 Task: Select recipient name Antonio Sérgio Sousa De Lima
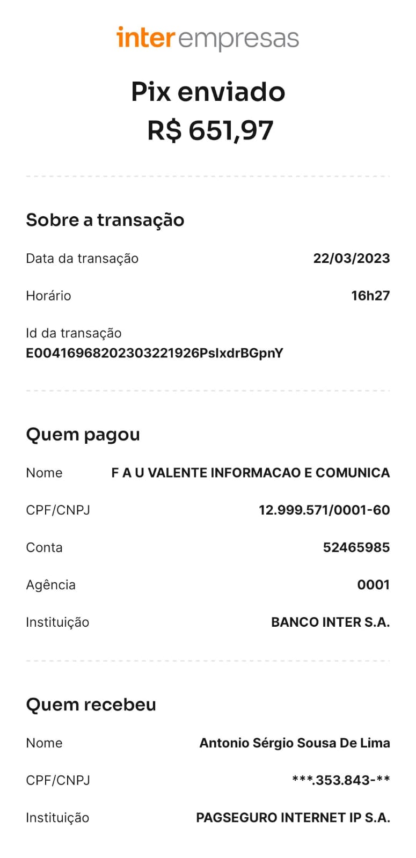[x=294, y=743]
